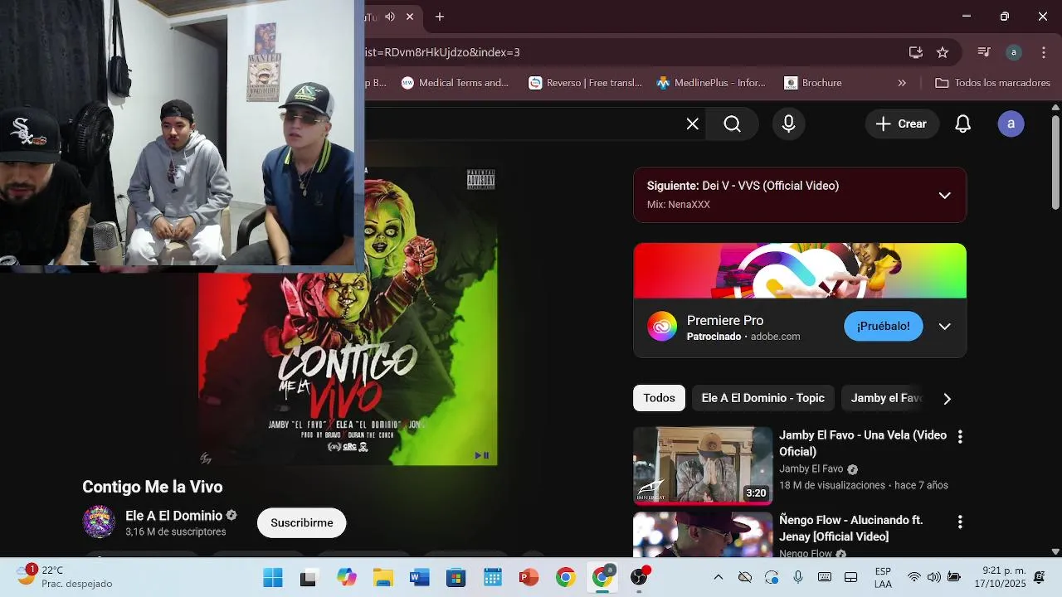Open the Chrome profile avatar
Screen dimensions: 1062x597
coord(1014,52)
